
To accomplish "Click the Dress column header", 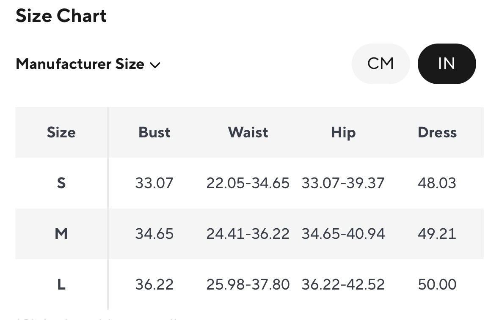I will tap(437, 132).
